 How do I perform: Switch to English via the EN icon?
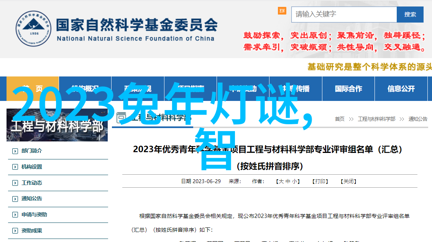click(x=282, y=11)
